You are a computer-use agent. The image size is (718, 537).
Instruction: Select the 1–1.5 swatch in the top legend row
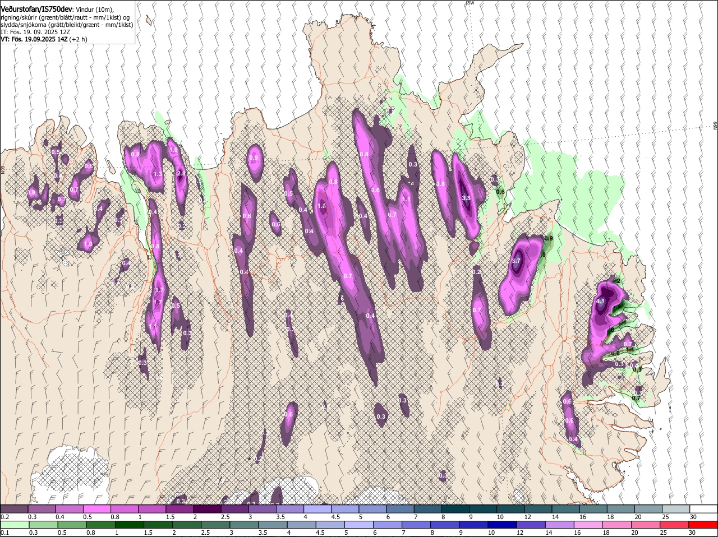pyautogui.click(x=151, y=509)
